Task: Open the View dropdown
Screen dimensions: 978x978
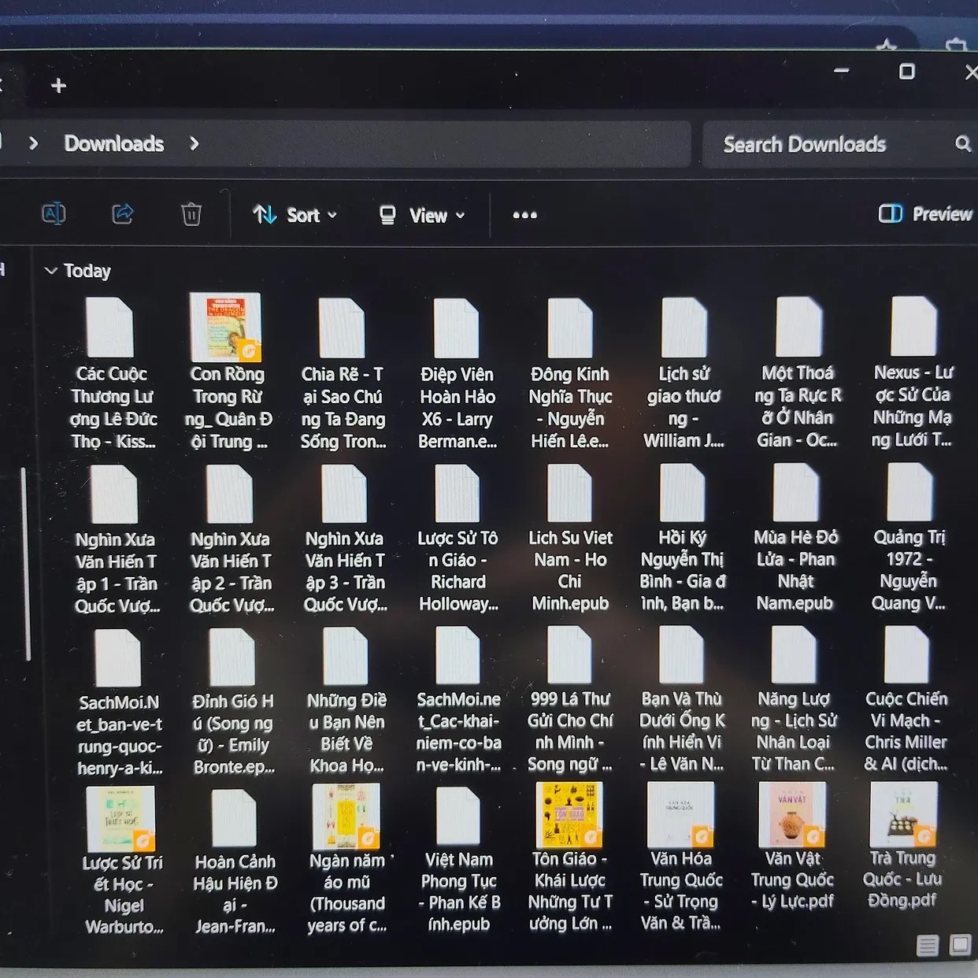Action: point(421,216)
